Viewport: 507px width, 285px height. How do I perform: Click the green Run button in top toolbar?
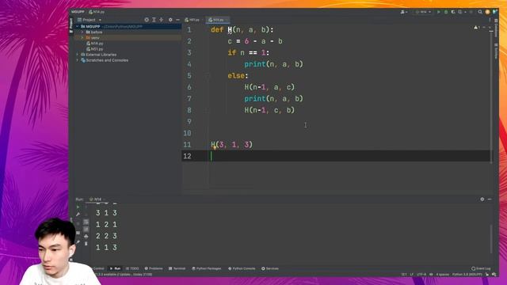(438, 12)
